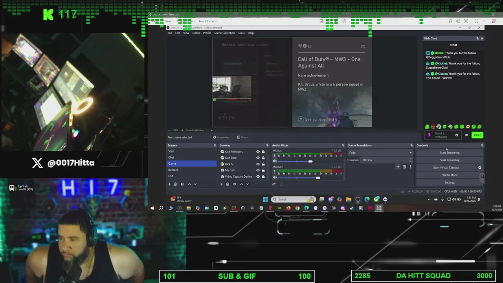Open Advanced Audio Properties gears icon
This screenshot has height=283, width=503.
coord(274,184)
